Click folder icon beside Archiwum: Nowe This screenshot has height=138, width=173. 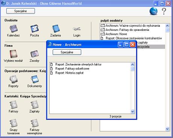pos(103,34)
